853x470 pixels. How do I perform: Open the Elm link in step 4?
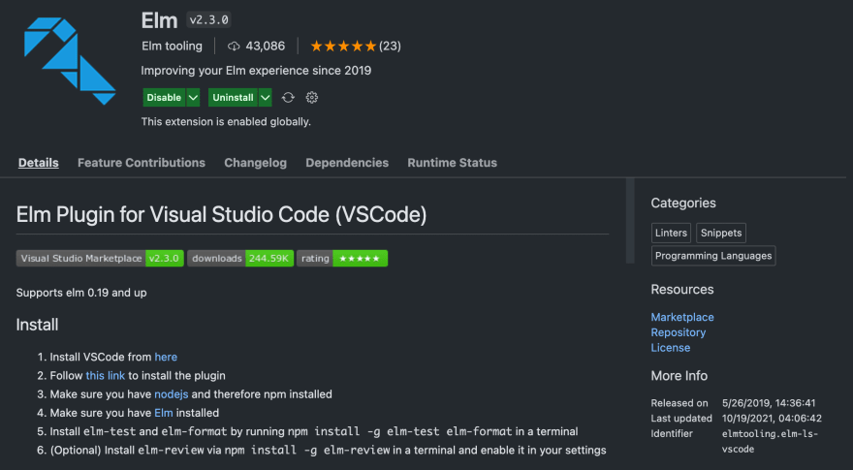coord(164,413)
